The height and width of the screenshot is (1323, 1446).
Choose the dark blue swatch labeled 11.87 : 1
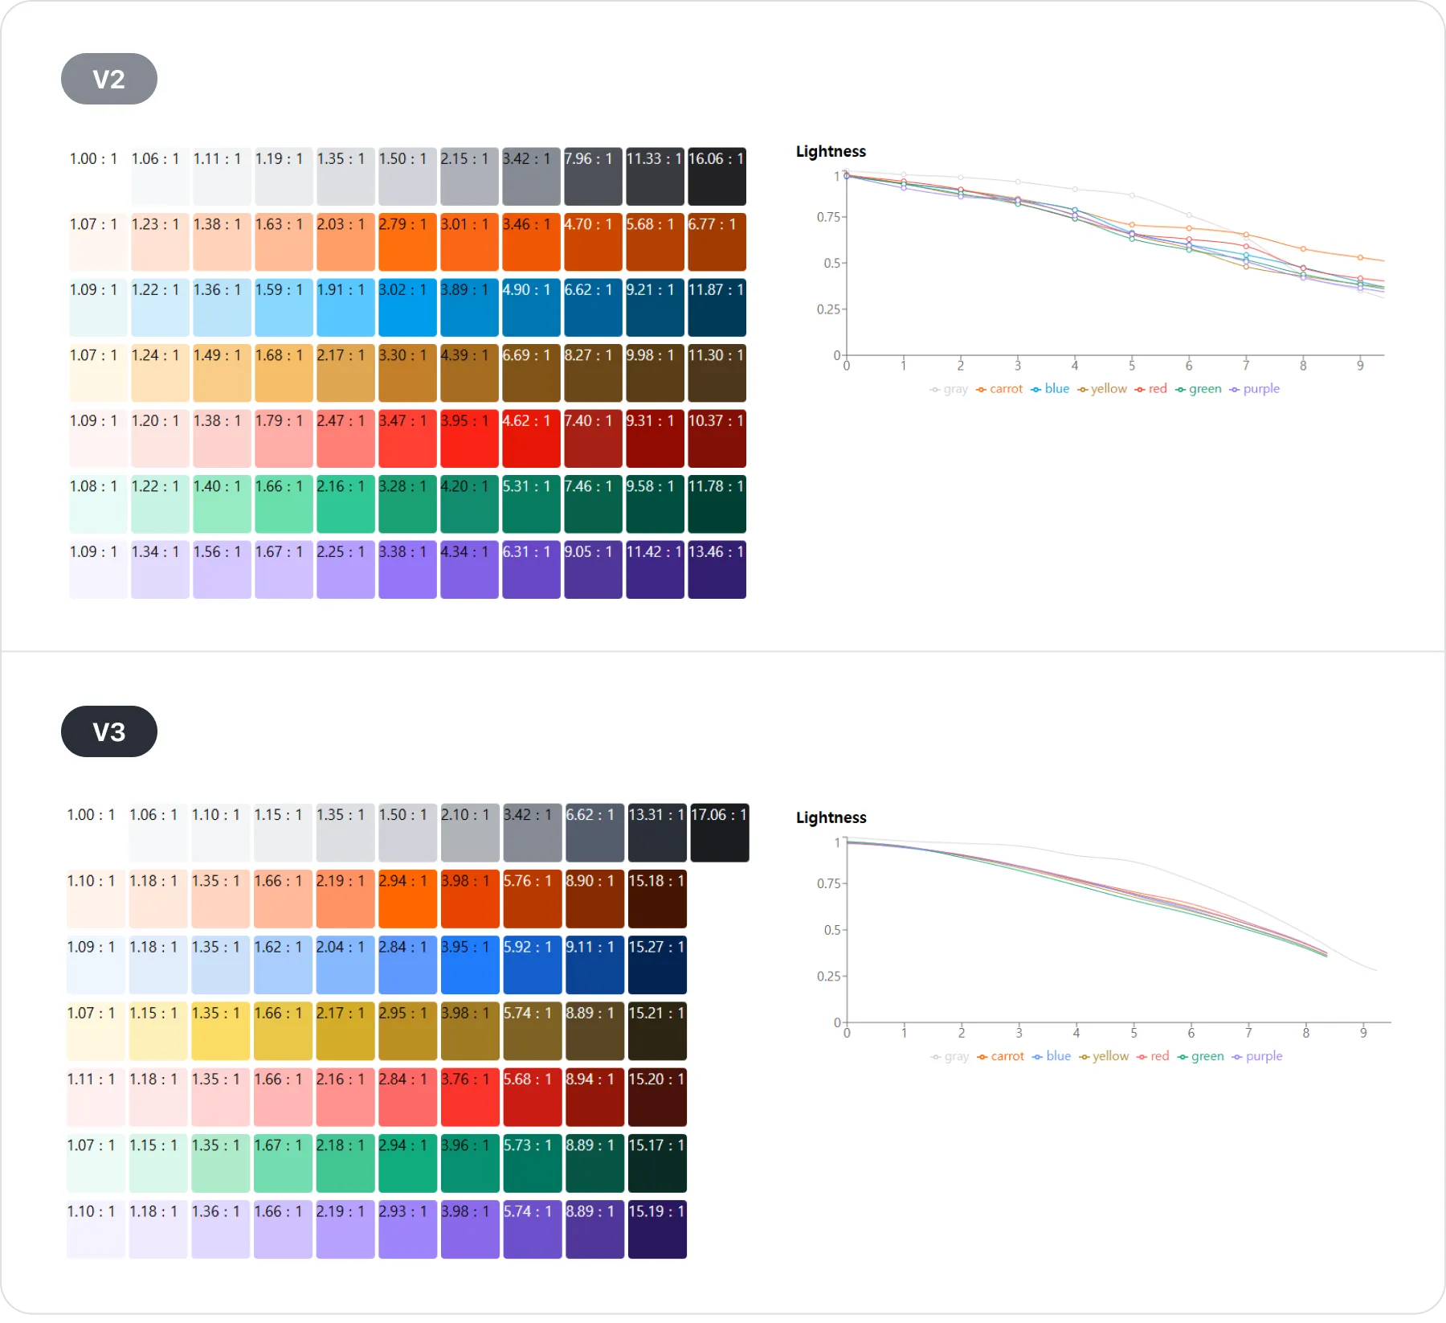click(717, 308)
